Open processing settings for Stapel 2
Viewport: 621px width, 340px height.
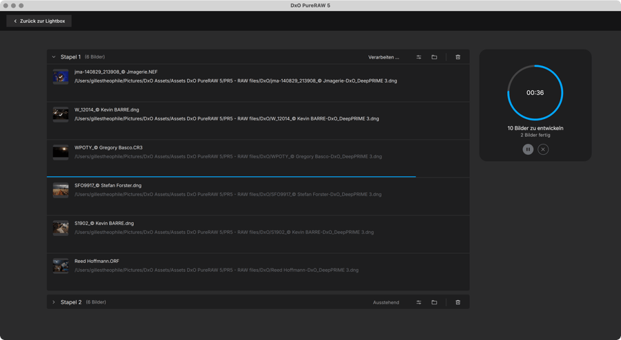419,302
